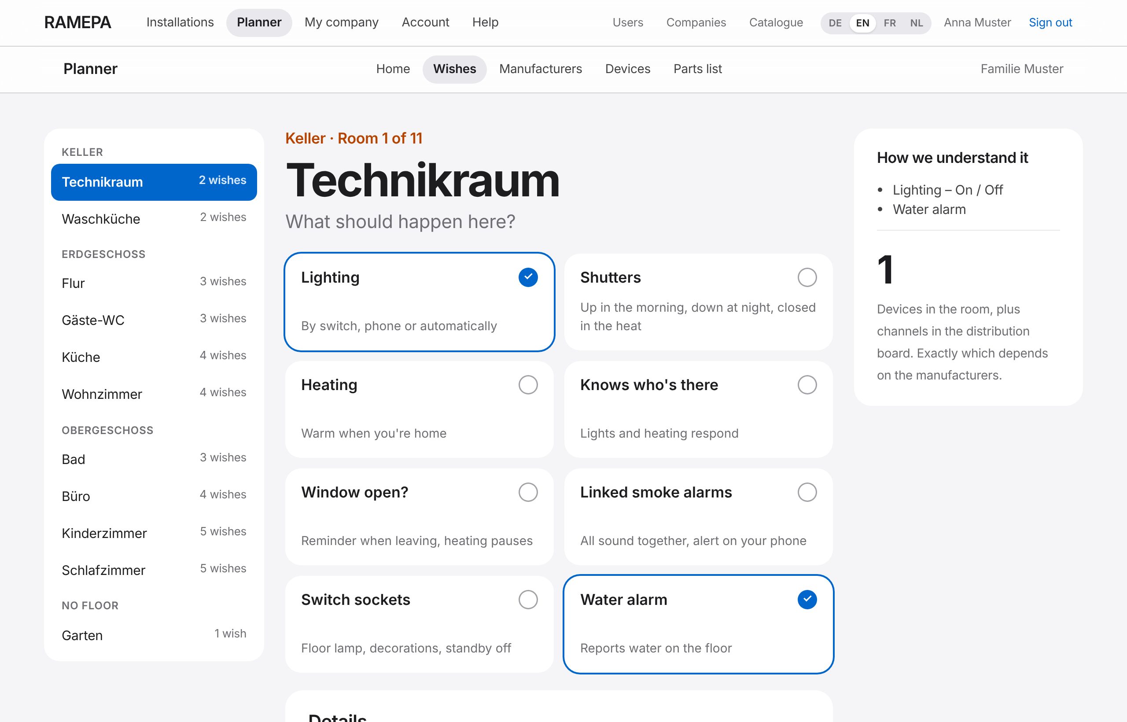
Task: Click the Familie Muster project name
Action: point(1021,69)
